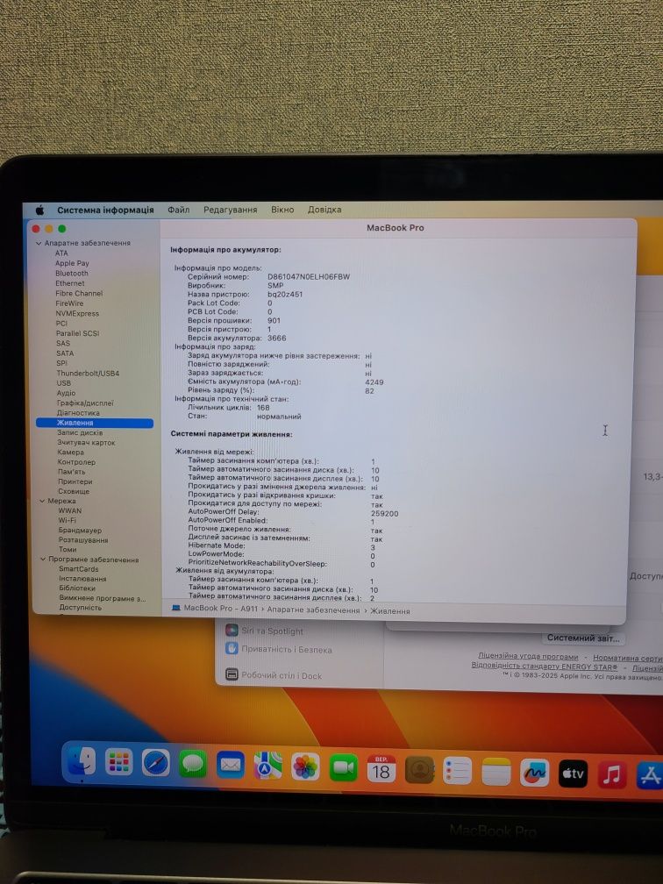
Task: Select Bluetooth in sidebar
Action: click(72, 274)
